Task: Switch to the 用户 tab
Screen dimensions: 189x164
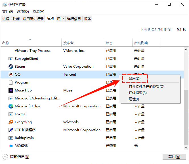Action: coord(60,19)
